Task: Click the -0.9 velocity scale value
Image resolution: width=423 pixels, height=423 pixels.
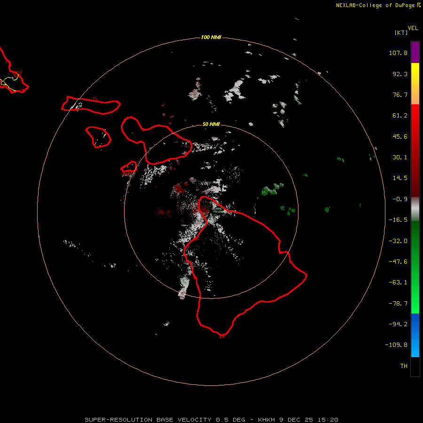Action: (400, 199)
